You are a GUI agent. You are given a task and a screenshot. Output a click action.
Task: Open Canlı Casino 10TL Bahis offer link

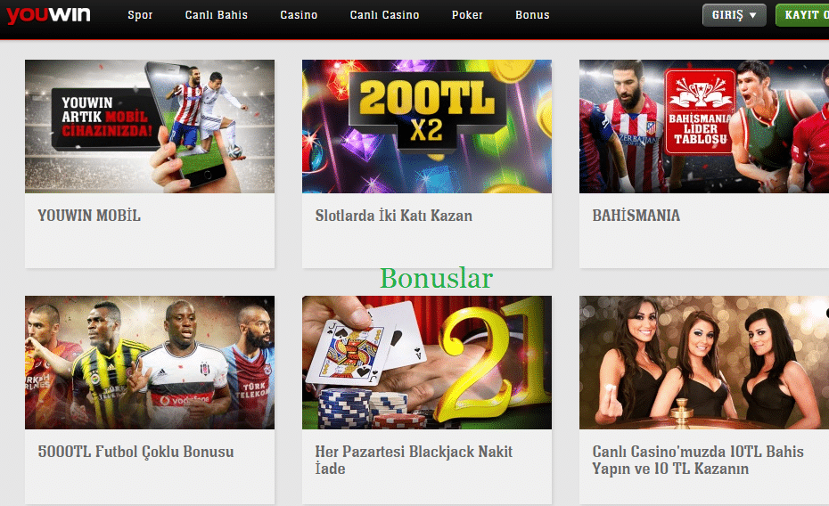tap(698, 460)
